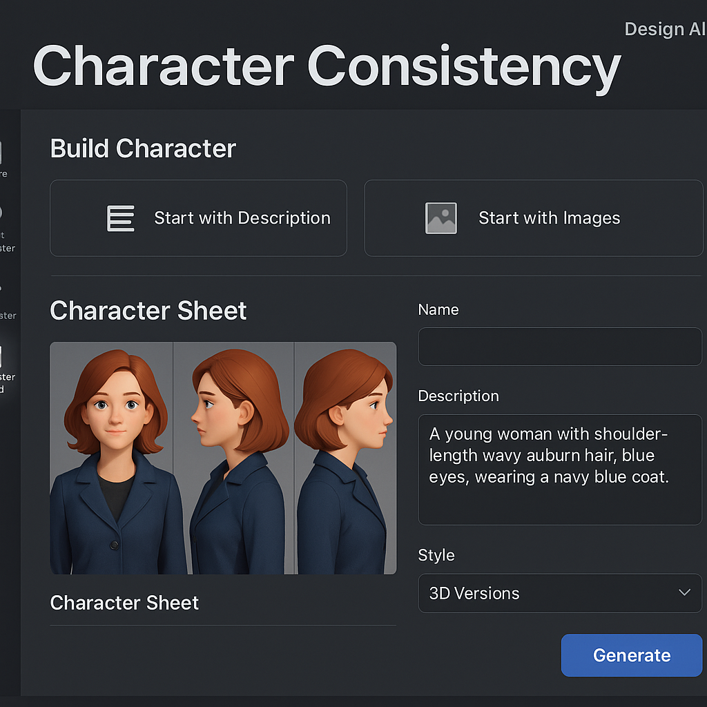Click the chevron arrow on the Style dropdown
Viewport: 707px width, 707px height.
pyautogui.click(x=684, y=593)
